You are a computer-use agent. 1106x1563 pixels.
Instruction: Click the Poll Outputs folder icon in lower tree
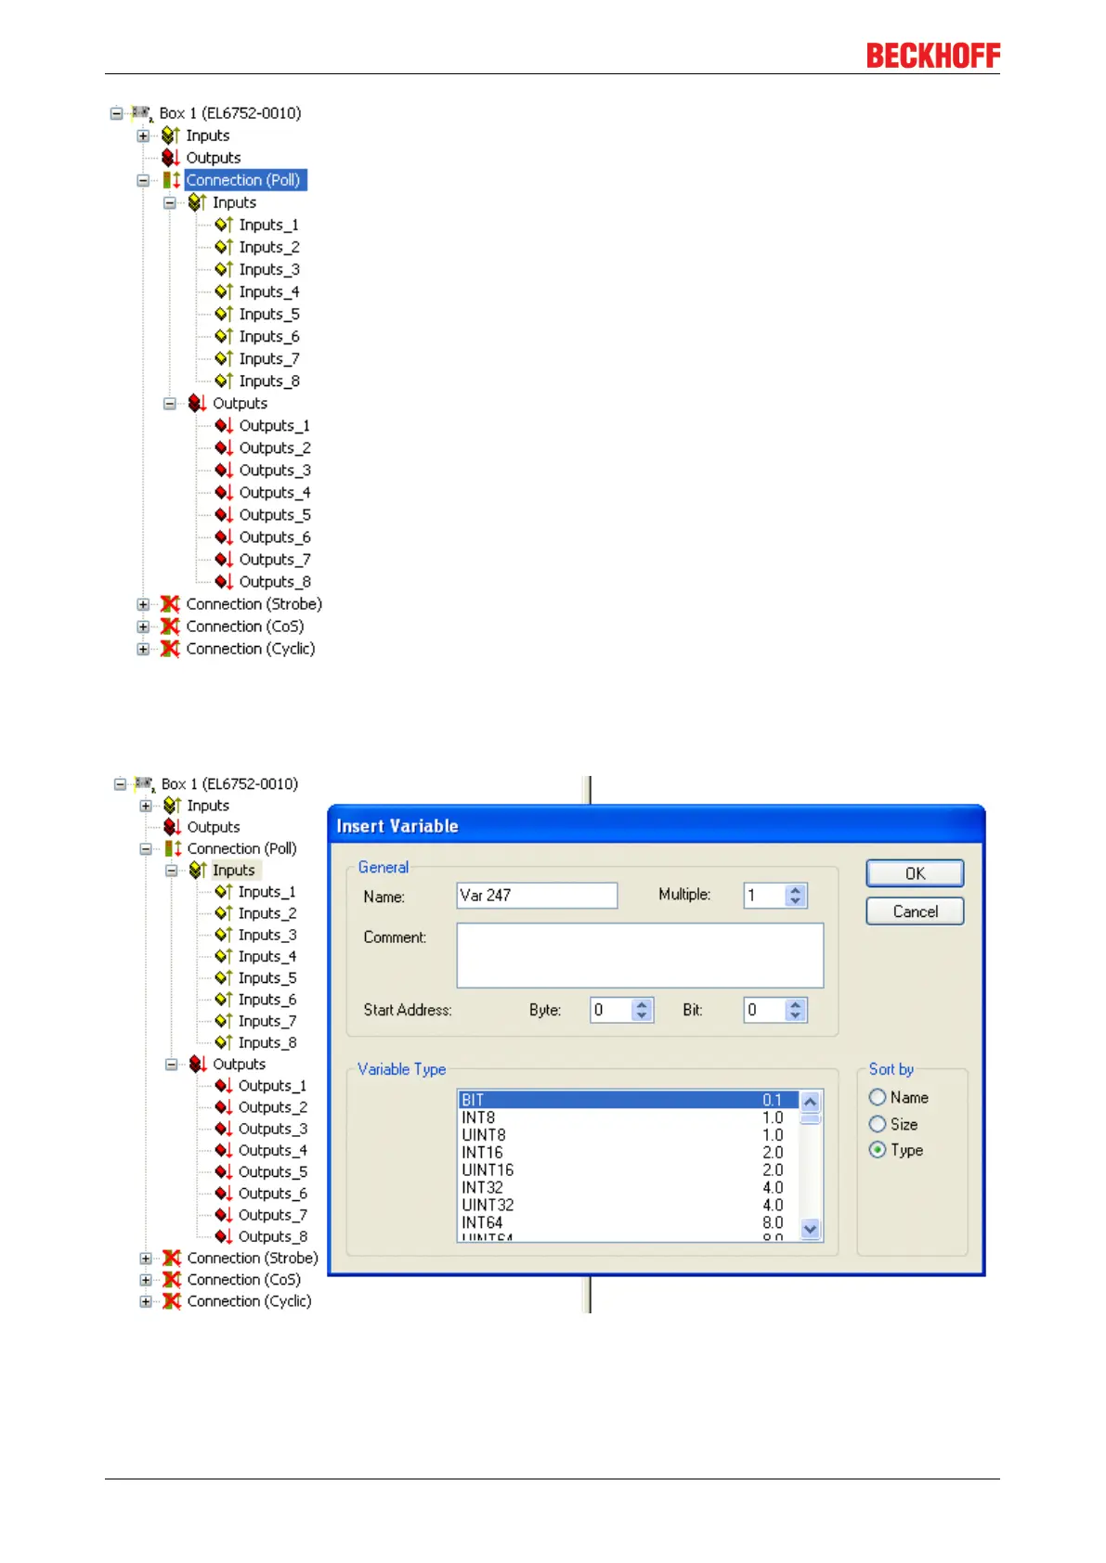[198, 1064]
